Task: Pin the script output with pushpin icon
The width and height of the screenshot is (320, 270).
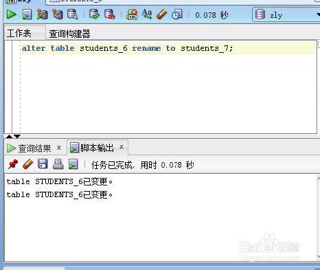Action: 13,164
